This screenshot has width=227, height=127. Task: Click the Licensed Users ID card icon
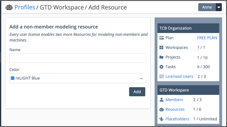tap(162, 76)
